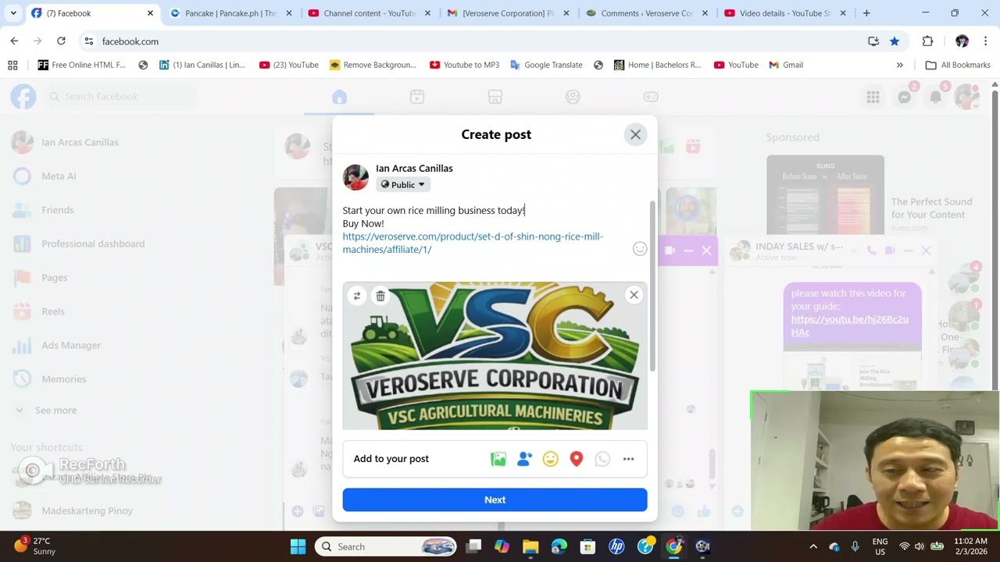The image size is (1000, 562).
Task: Open the Photo/Video picker in the post
Action: pos(498,459)
